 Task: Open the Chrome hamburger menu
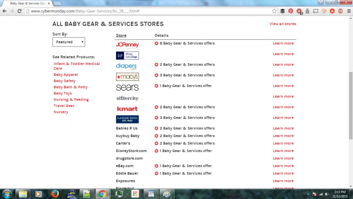[x=347, y=11]
